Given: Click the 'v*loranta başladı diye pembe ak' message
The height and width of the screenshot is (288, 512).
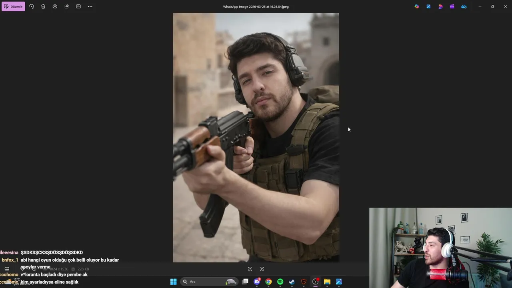Looking at the screenshot, I should tap(54, 274).
